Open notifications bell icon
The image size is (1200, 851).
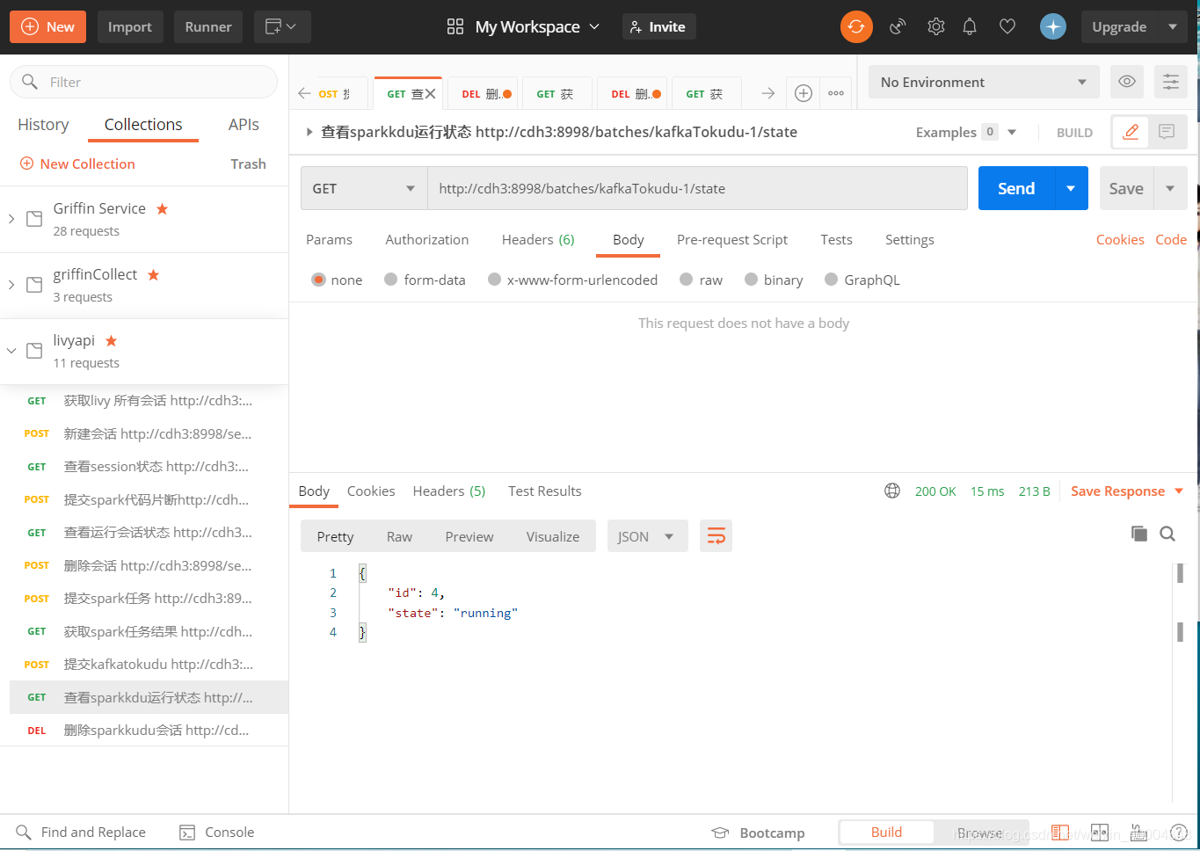[970, 27]
